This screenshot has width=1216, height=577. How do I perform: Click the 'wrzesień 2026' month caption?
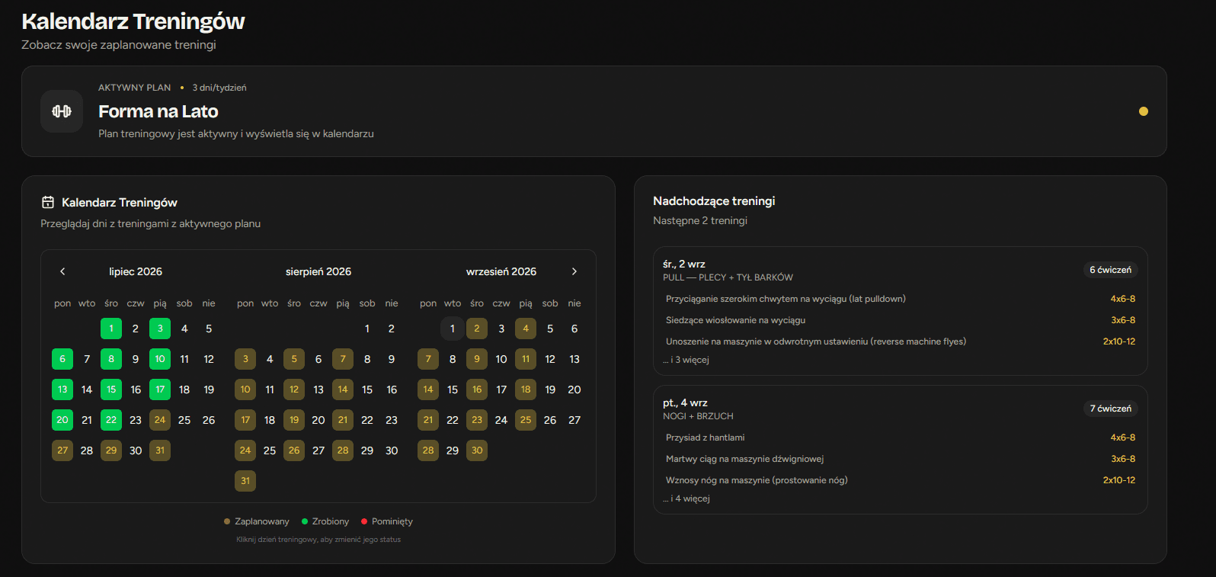(501, 271)
